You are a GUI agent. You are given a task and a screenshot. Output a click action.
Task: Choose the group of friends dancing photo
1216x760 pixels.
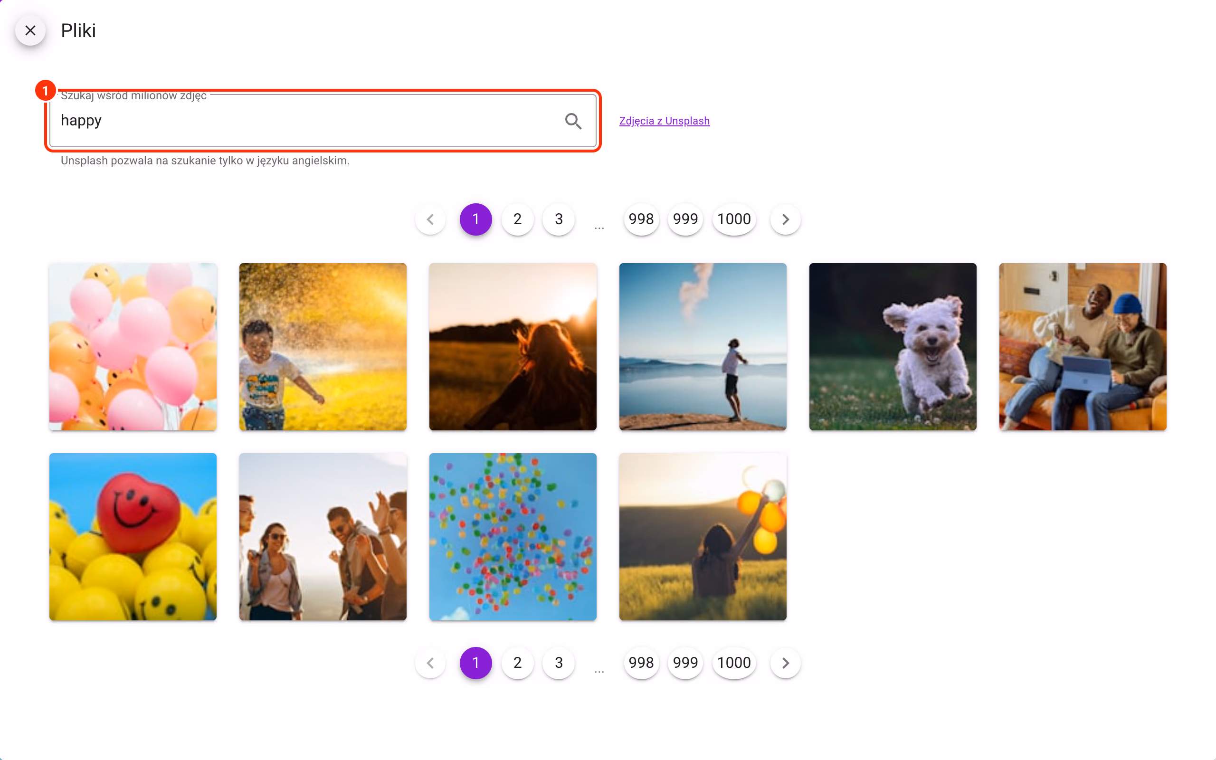(323, 537)
